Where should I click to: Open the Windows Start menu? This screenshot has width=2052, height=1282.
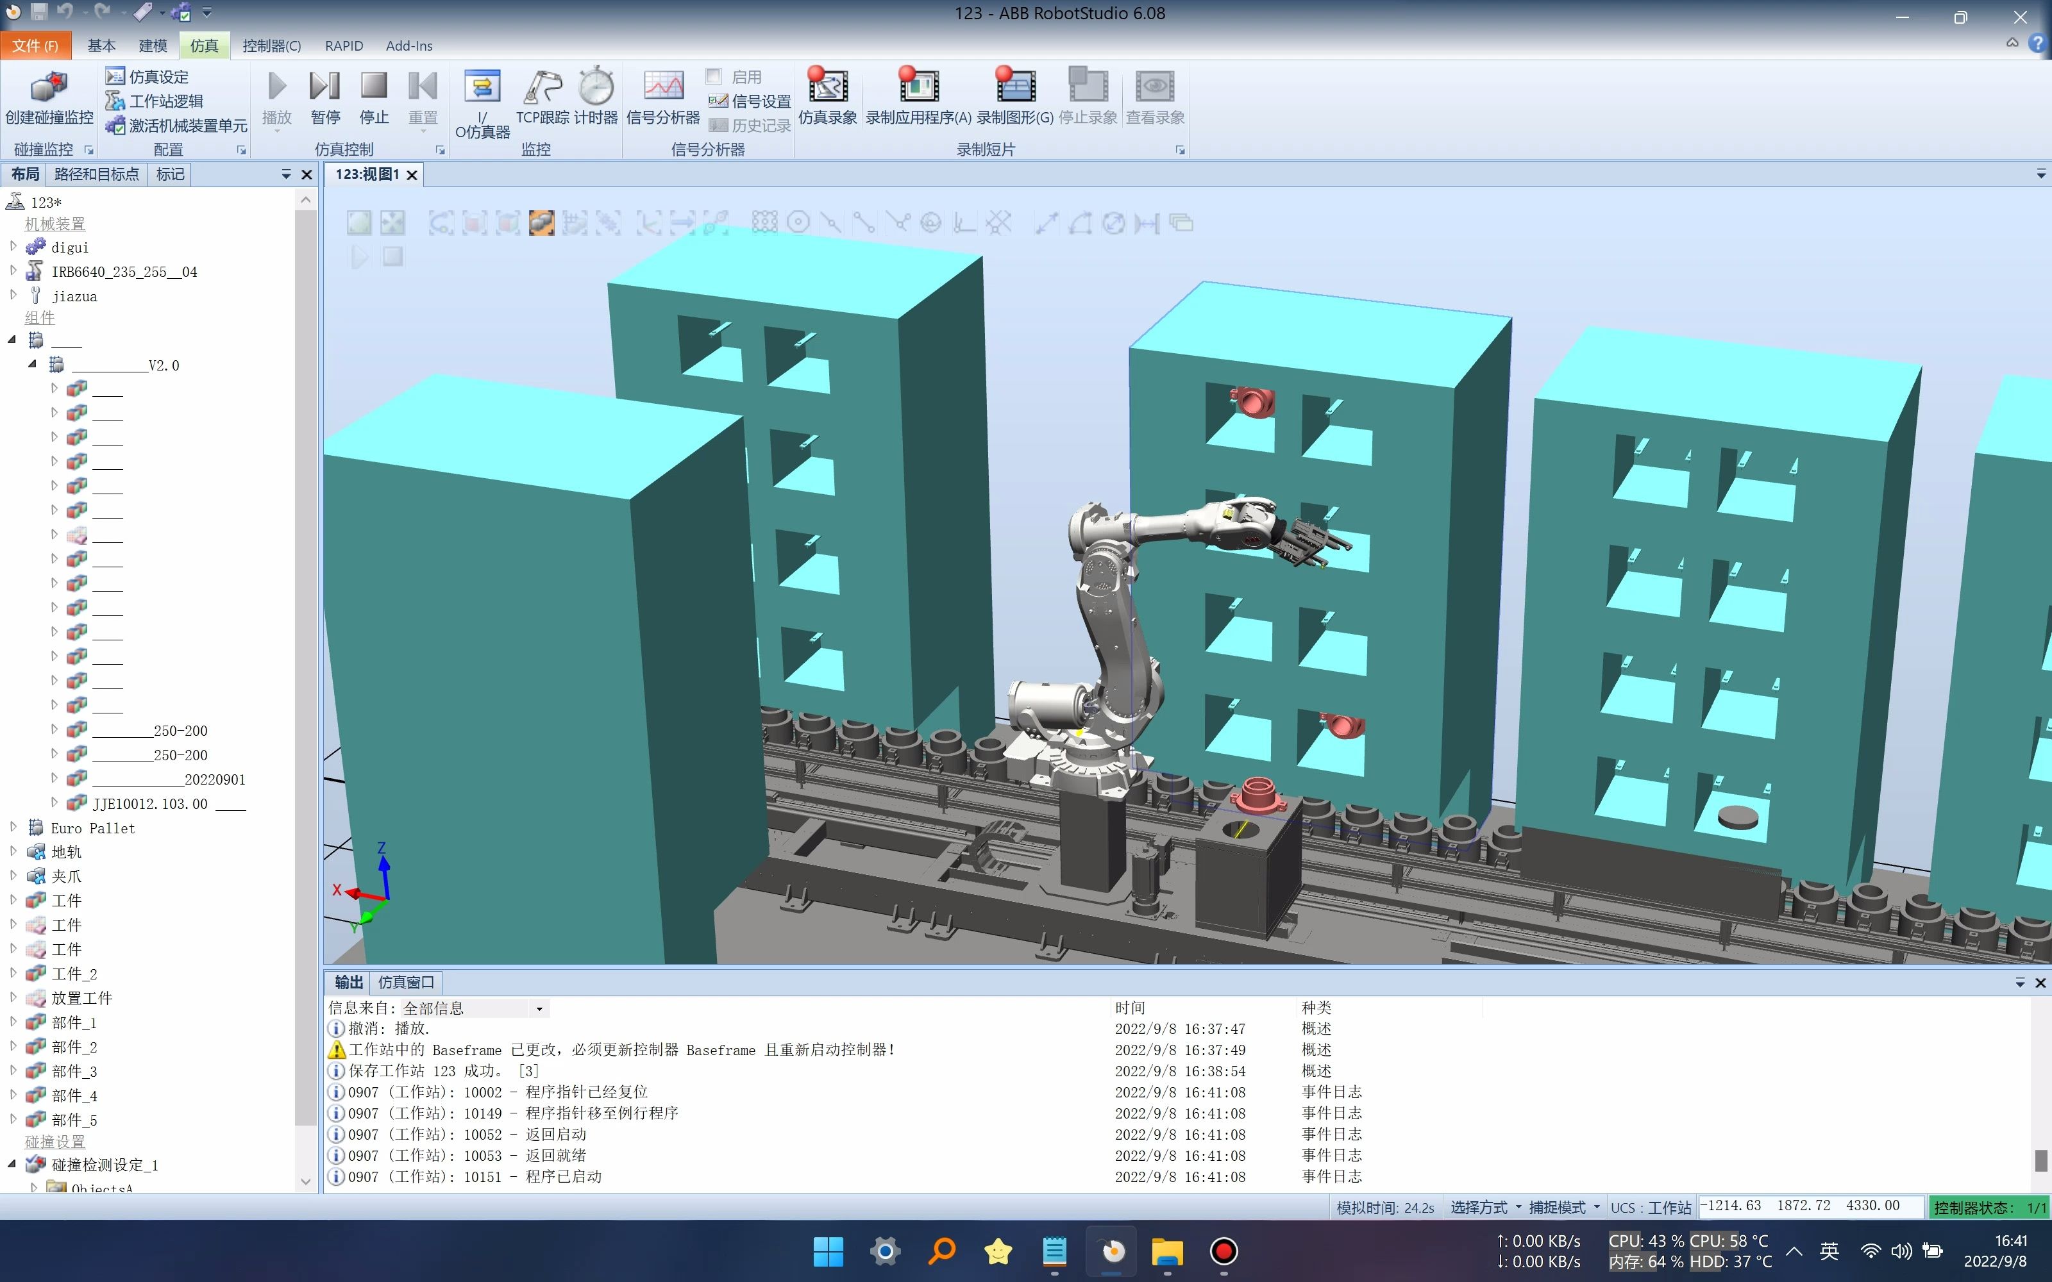coord(828,1251)
